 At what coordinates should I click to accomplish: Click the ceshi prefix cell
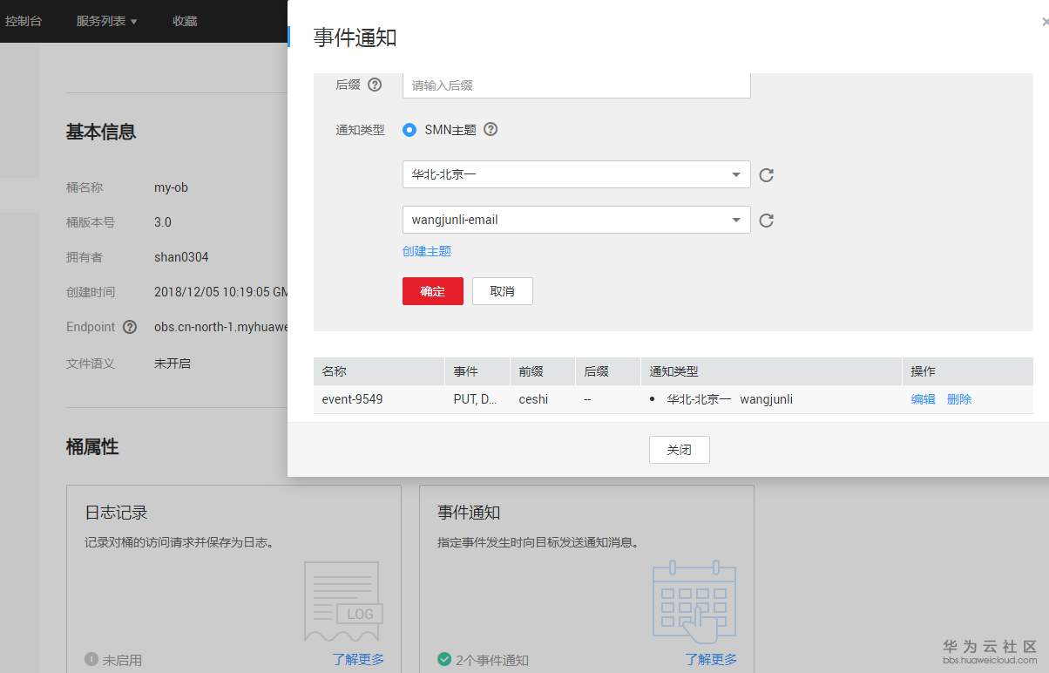coord(542,399)
